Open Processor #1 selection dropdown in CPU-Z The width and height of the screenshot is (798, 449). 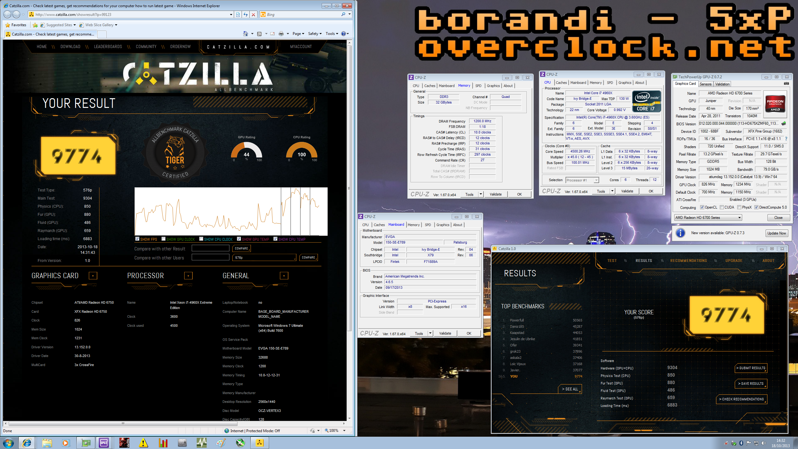pyautogui.click(x=582, y=180)
